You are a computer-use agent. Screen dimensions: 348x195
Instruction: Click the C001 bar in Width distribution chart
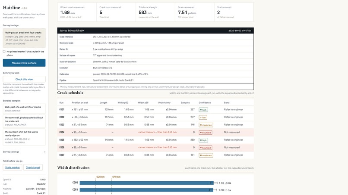(146, 190)
